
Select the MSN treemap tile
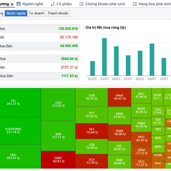tap(141, 111)
